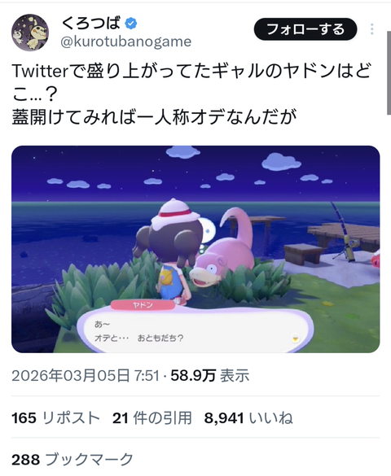Open the attached game screenshot image
The width and height of the screenshot is (391, 476).
(x=195, y=249)
